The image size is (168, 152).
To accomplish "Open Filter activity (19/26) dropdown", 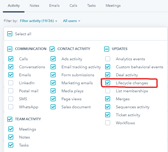I will [39, 21].
